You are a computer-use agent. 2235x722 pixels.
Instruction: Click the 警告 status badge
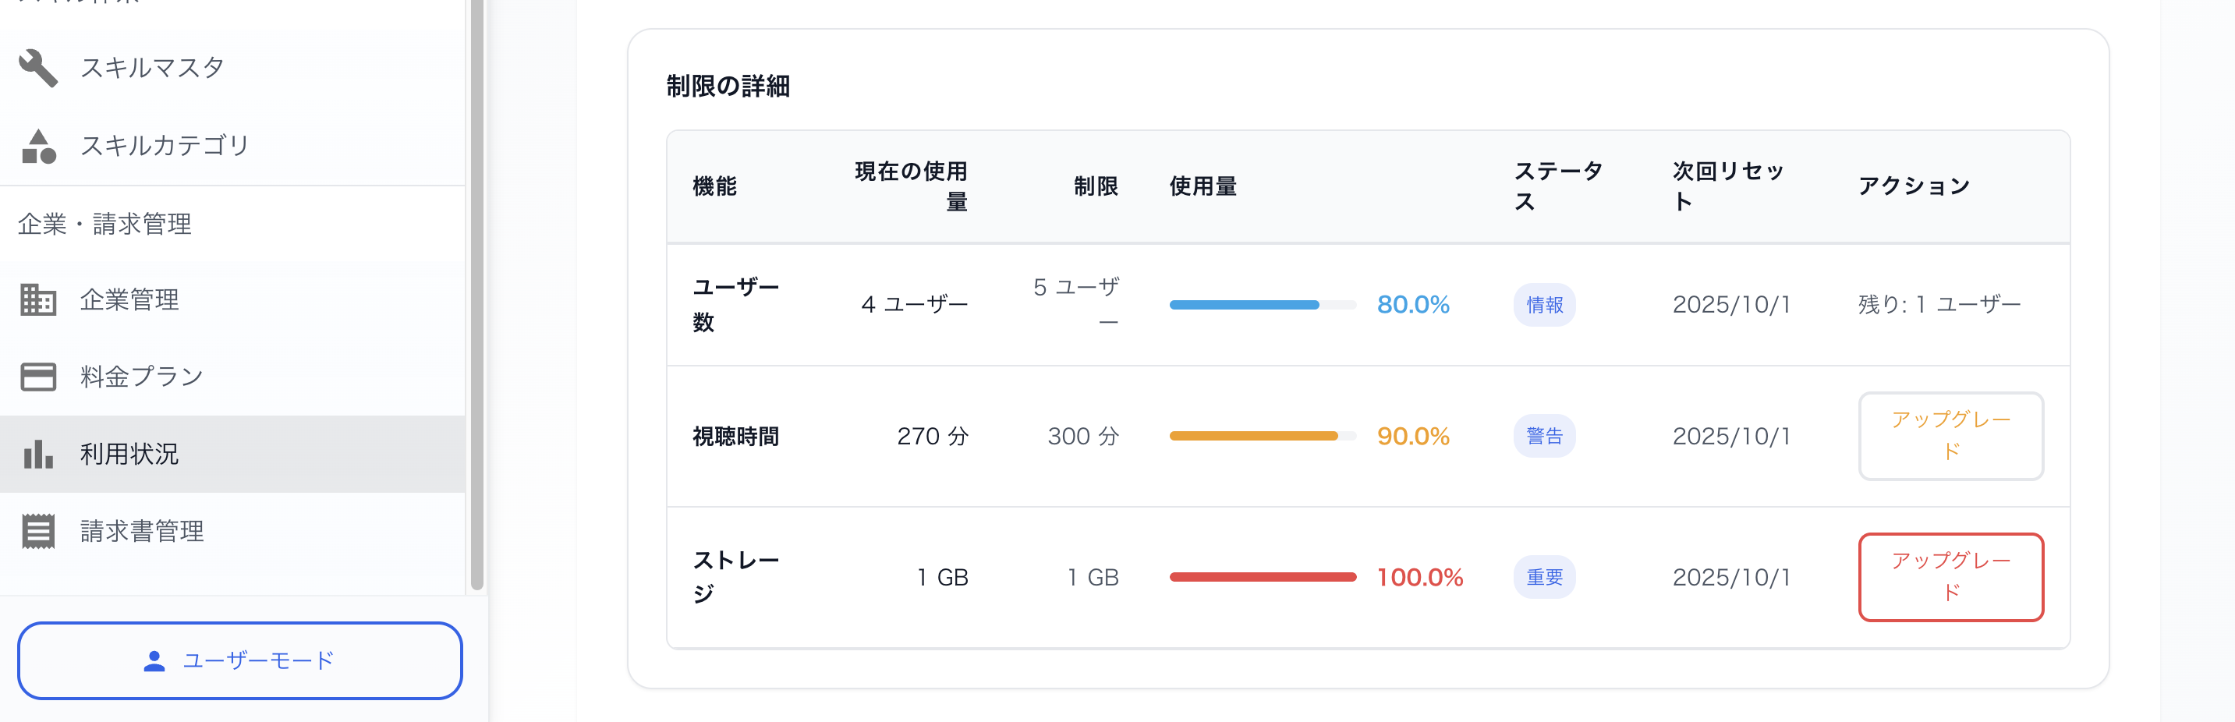click(x=1544, y=437)
